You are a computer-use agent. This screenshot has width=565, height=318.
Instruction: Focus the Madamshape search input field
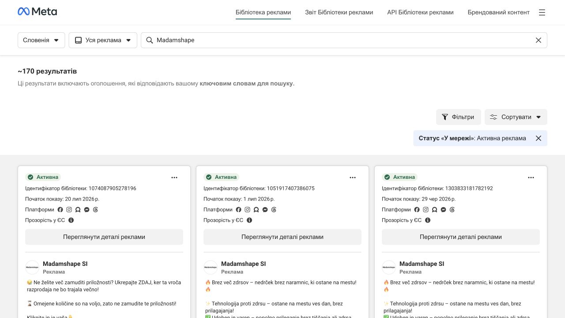tap(344, 40)
